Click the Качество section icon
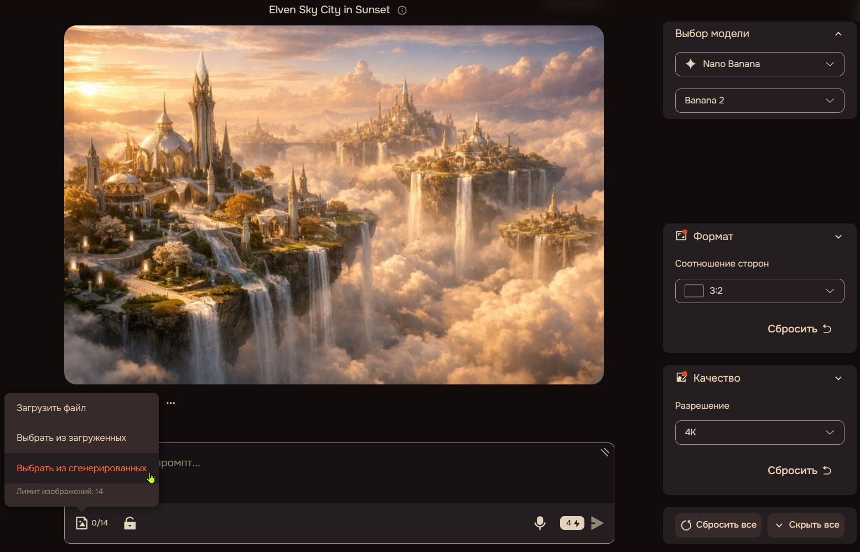This screenshot has height=552, width=860. 681,378
